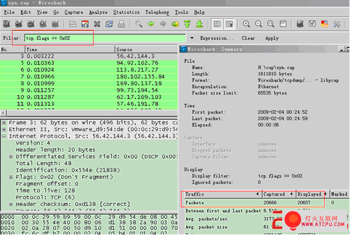The height and width of the screenshot is (235, 350).
Task: Open preferences tools icon
Action: [x=336, y=24]
